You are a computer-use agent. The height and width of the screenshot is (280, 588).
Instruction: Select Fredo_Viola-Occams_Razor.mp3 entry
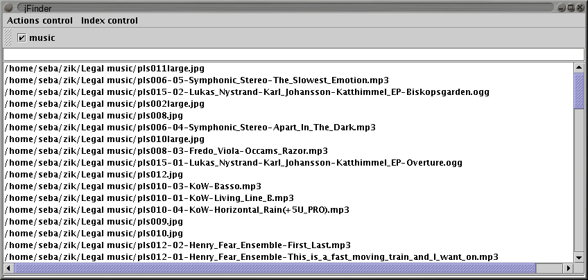point(166,150)
